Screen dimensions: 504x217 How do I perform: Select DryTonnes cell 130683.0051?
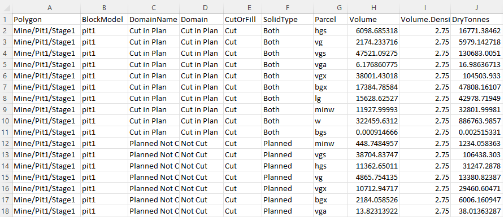click(x=477, y=53)
